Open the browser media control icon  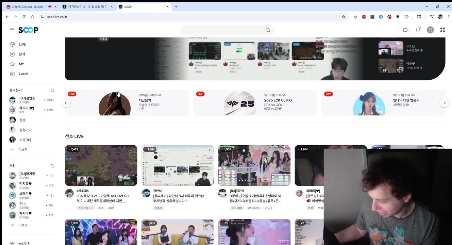[x=432, y=17]
